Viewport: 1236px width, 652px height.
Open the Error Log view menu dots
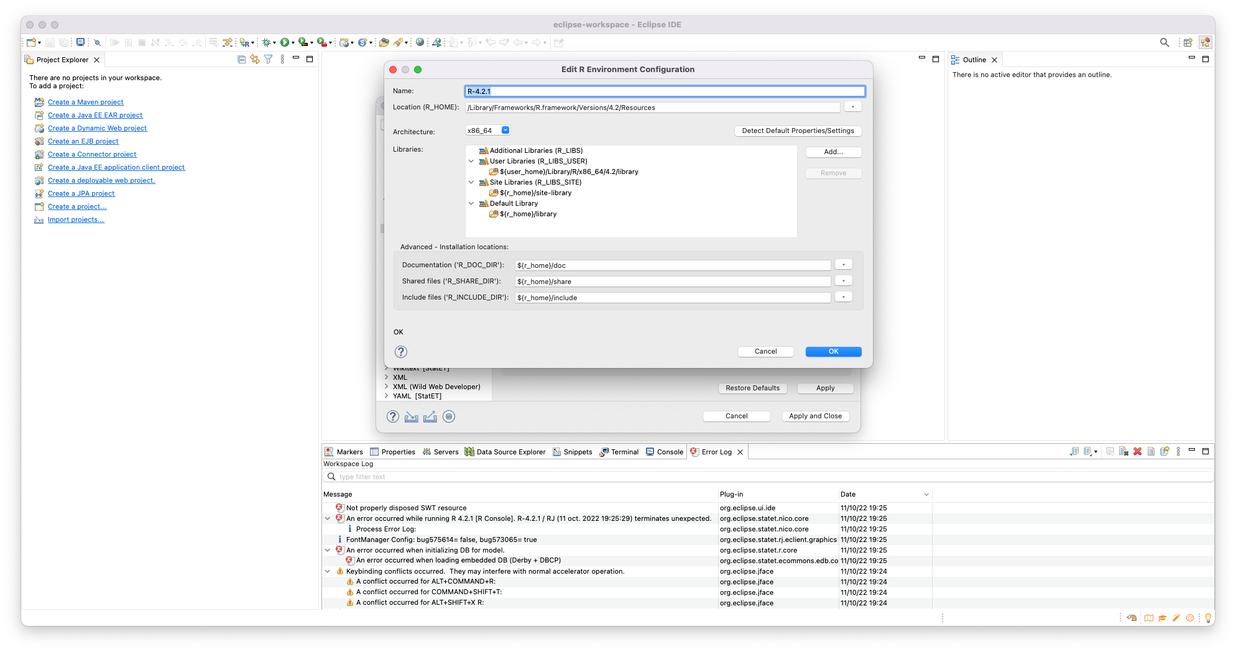(1178, 452)
